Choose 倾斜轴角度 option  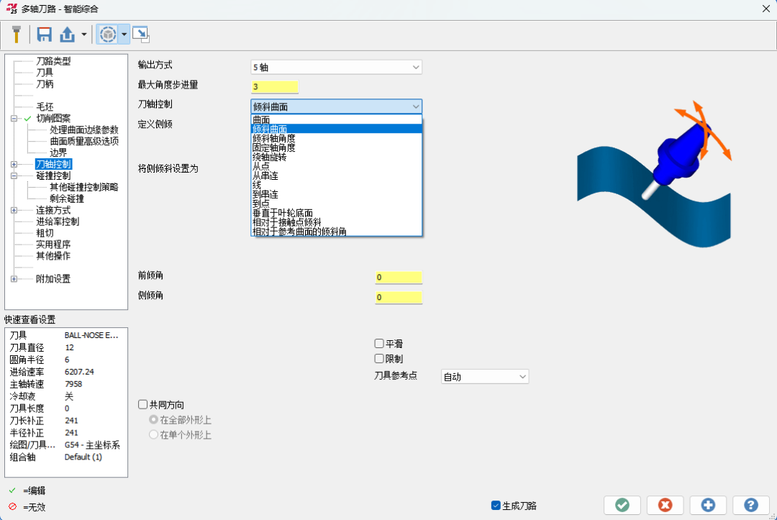point(337,138)
